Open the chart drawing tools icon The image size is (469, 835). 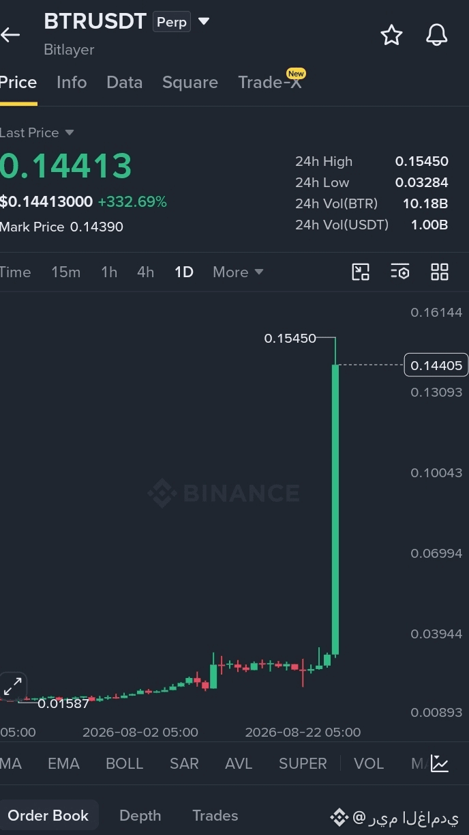[361, 272]
